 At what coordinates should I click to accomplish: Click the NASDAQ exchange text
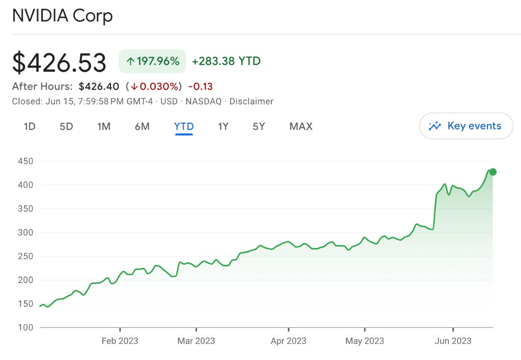click(x=204, y=101)
